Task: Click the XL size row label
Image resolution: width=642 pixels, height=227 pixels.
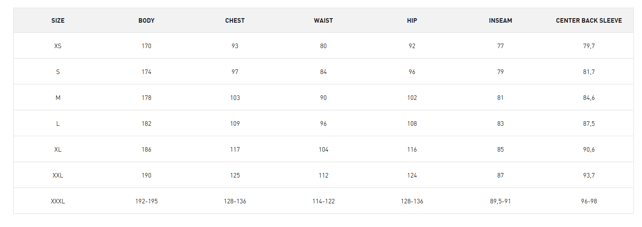Action: click(x=58, y=149)
